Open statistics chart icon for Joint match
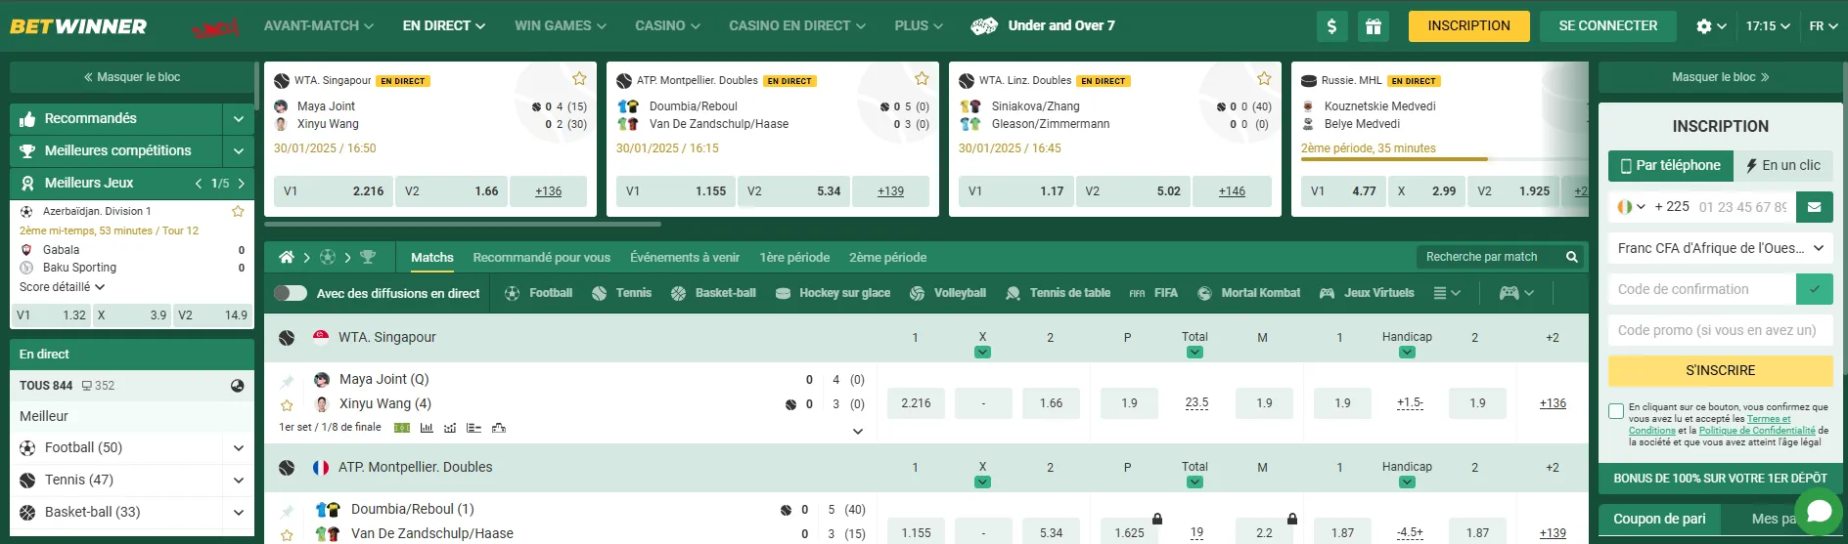The height and width of the screenshot is (544, 1848). (x=427, y=428)
